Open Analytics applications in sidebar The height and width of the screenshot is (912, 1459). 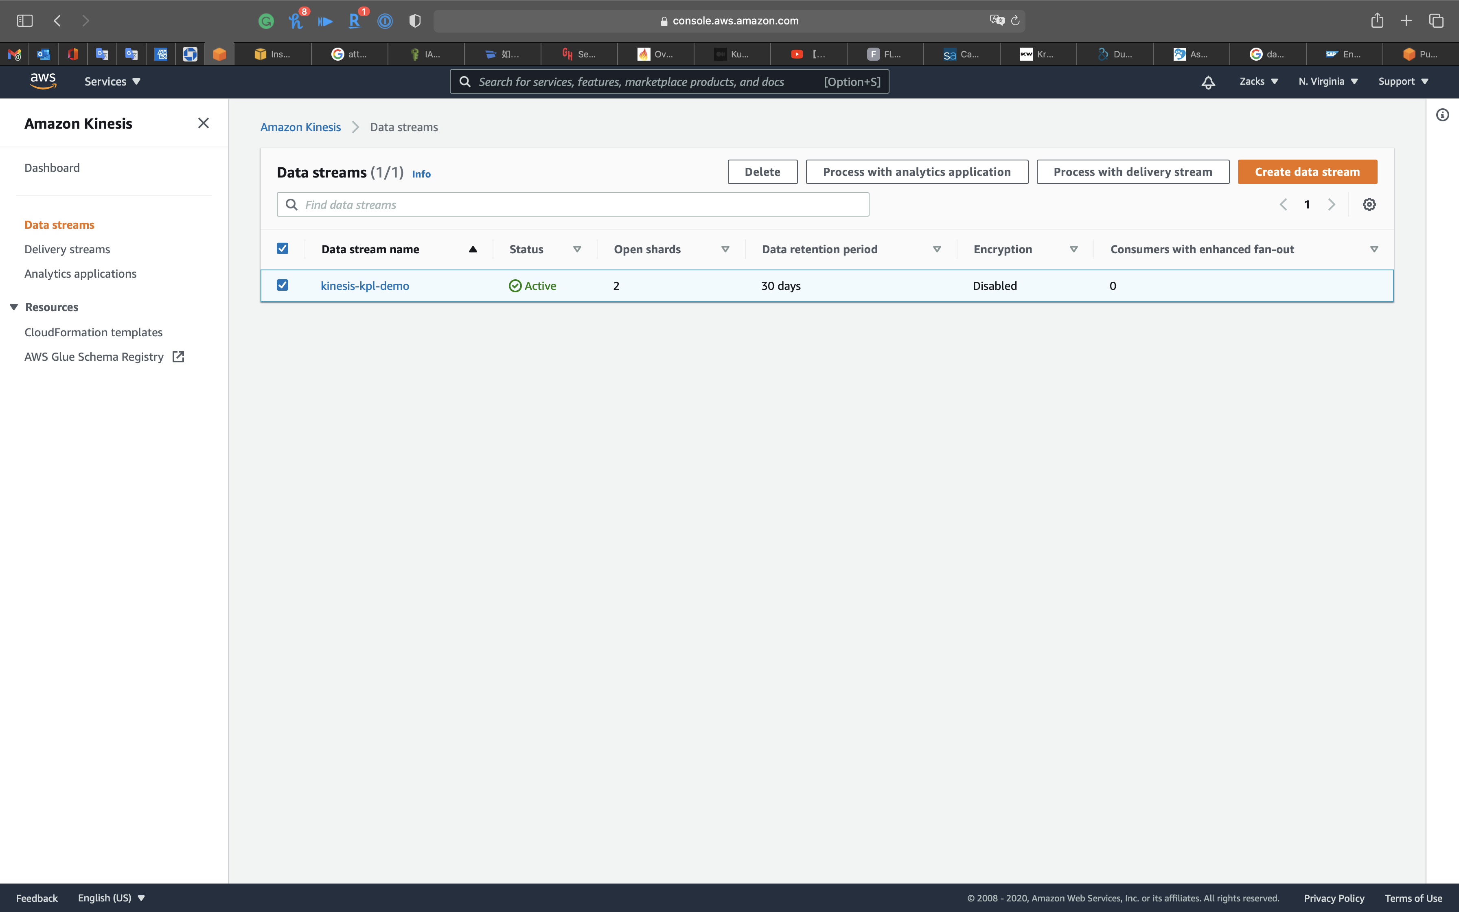coord(80,274)
